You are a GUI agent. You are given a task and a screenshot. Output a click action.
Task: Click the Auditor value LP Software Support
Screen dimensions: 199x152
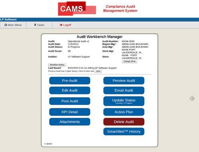click(x=79, y=57)
